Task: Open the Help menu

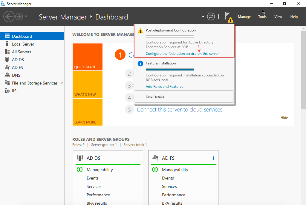Action: click(294, 17)
